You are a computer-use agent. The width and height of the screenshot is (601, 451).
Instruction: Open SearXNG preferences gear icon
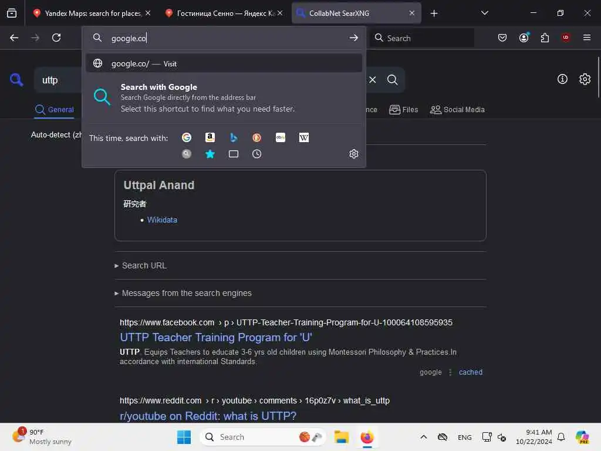[x=585, y=79]
